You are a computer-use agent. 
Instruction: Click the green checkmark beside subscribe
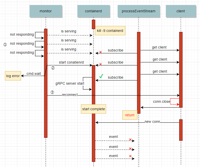pyautogui.click(x=101, y=76)
